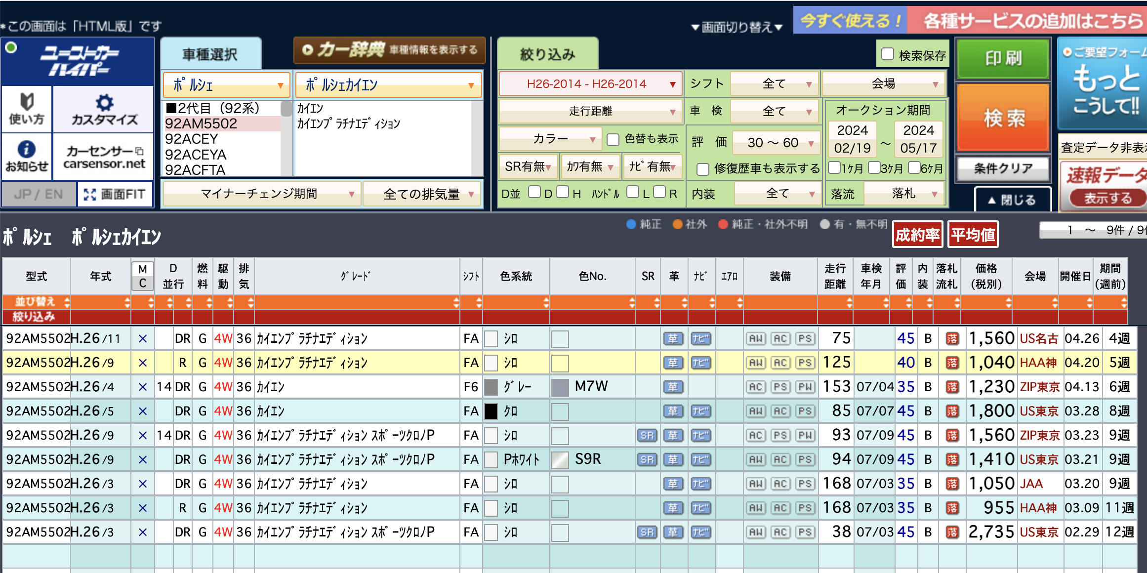Screen dimensions: 1147x573
Task: Click the S9R pearl white color swatch
Action: point(560,459)
